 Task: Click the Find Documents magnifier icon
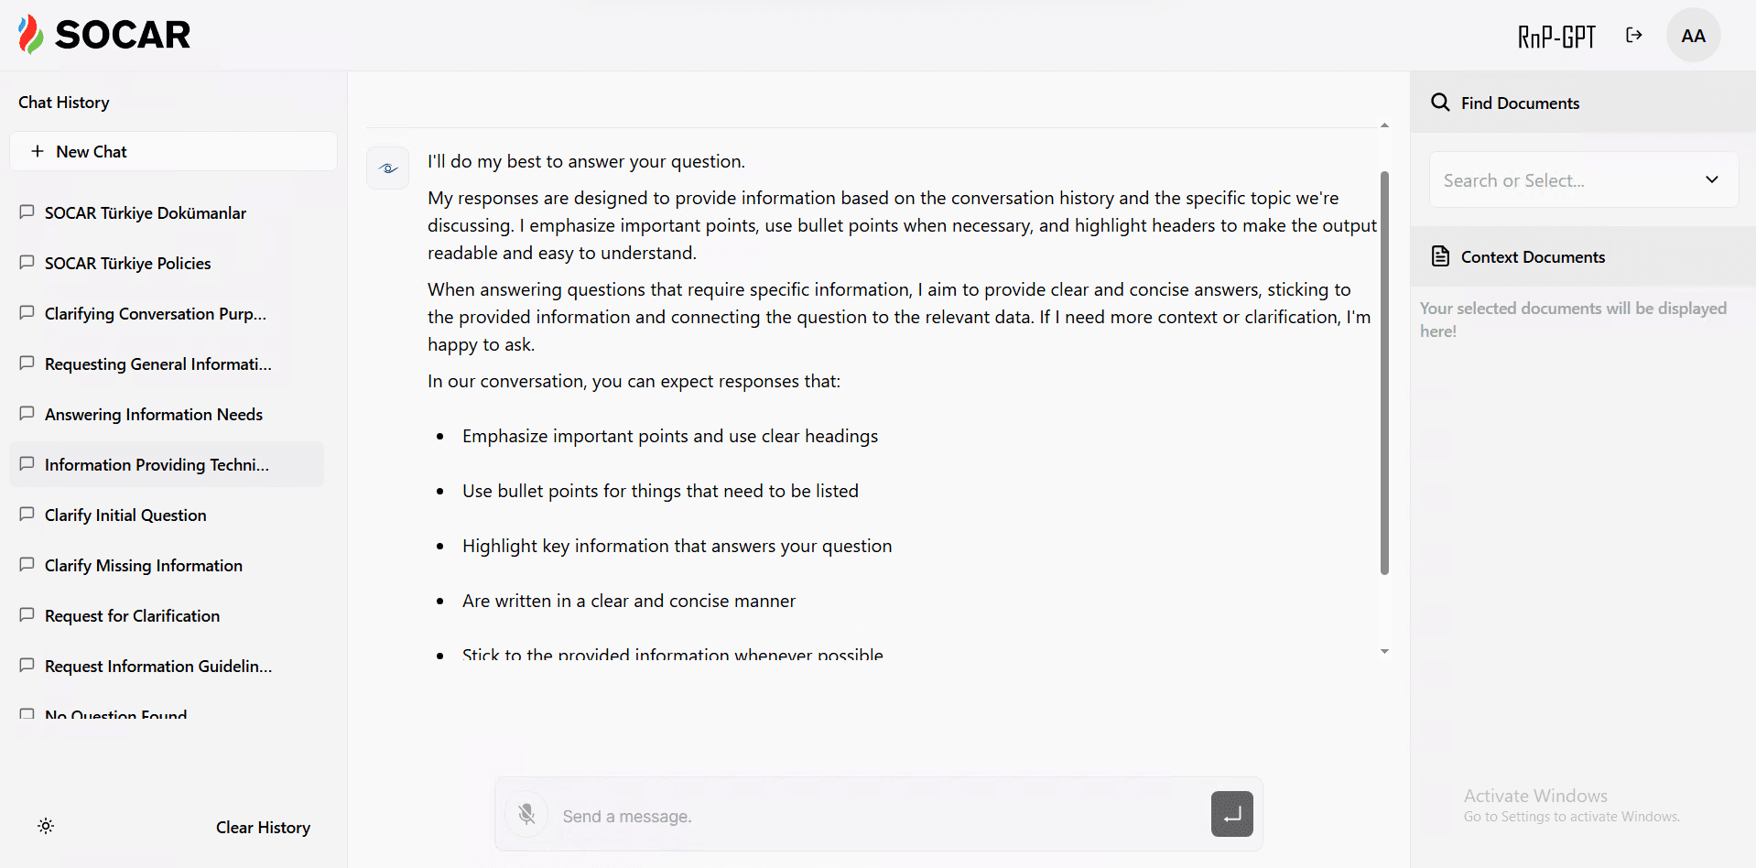[1440, 103]
